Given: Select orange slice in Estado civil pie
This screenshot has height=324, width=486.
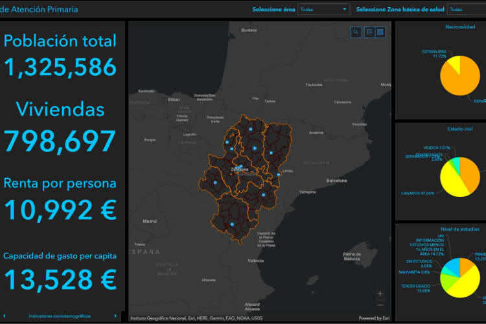Looking at the screenshot, I should pyautogui.click(x=470, y=174).
